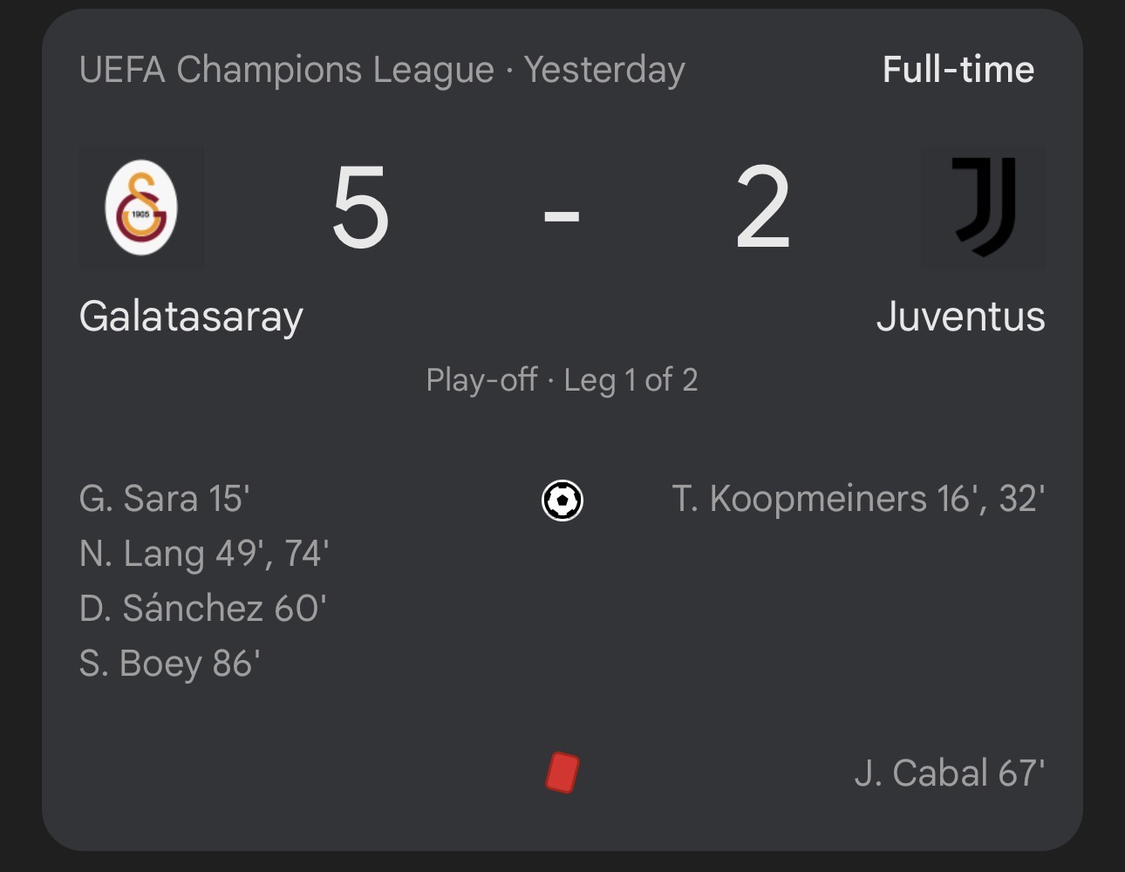Click Juventus's score of 2

(762, 209)
